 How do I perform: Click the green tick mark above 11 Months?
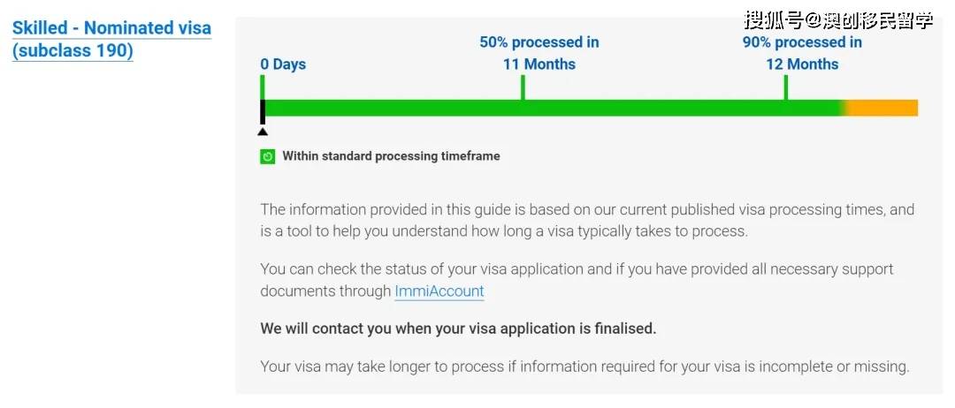click(523, 87)
